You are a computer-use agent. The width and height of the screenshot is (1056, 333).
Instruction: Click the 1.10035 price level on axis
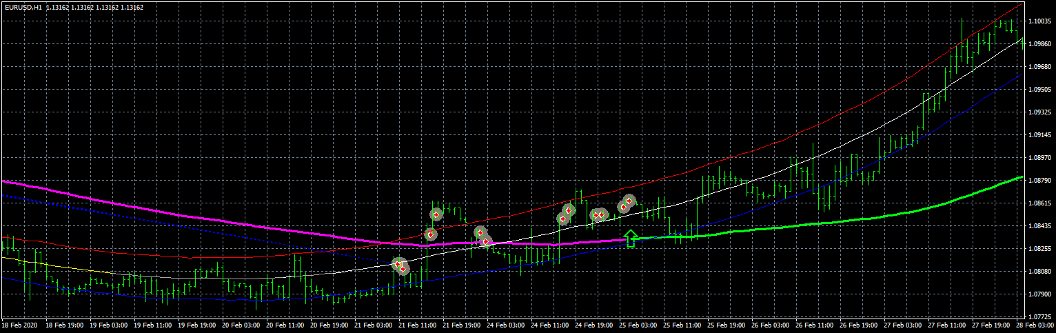(1039, 21)
